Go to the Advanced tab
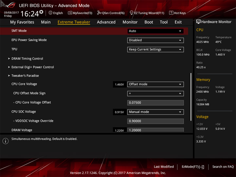 click(106, 22)
